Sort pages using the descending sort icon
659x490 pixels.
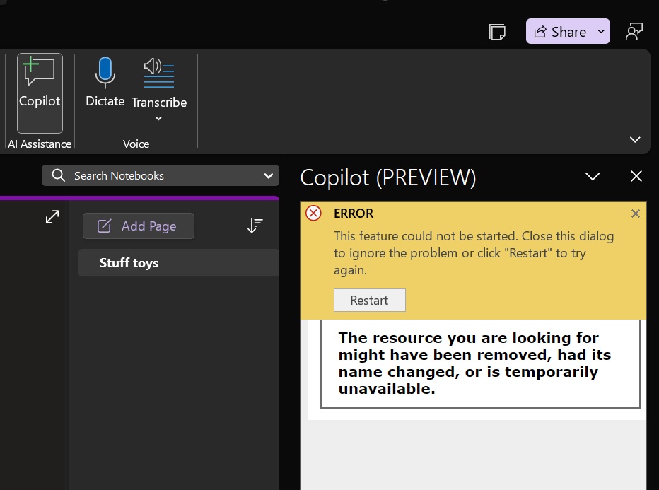click(x=255, y=226)
